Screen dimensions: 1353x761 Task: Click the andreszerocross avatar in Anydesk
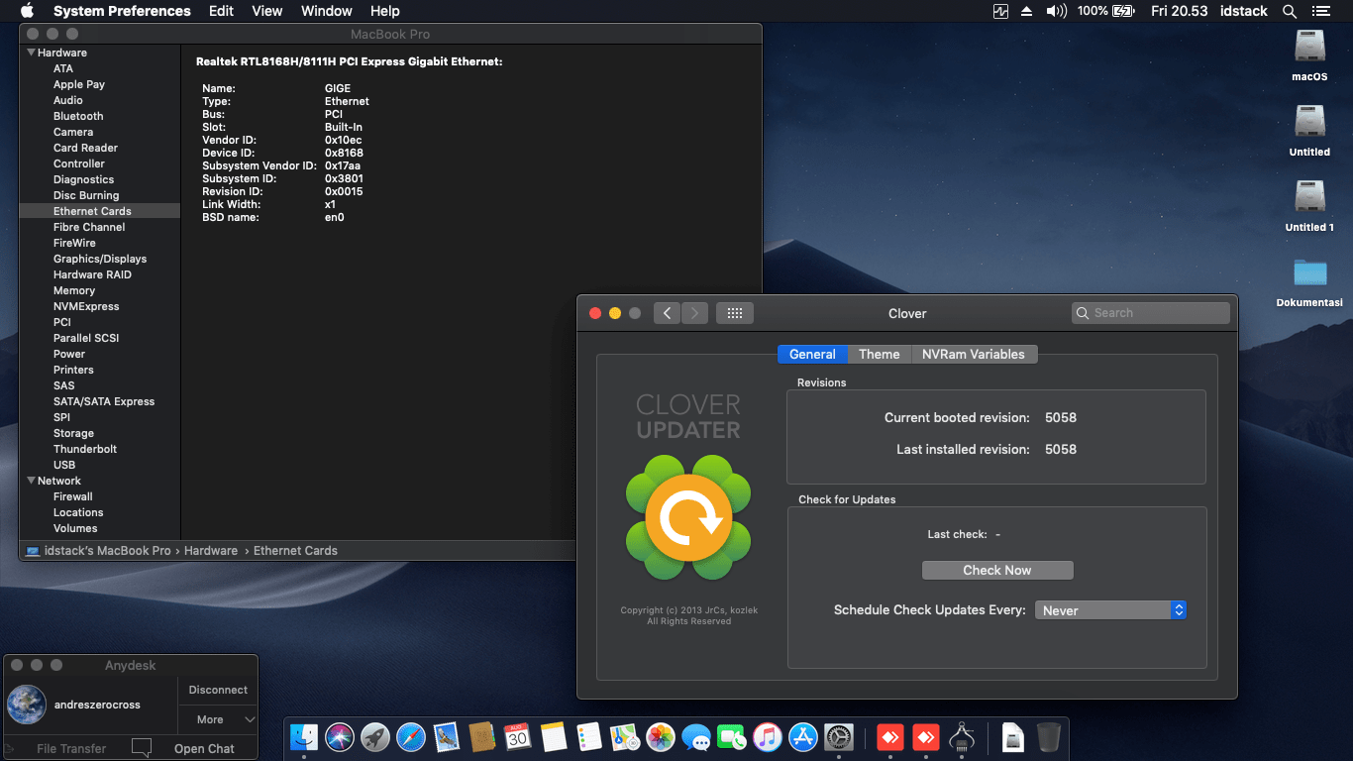[x=27, y=705]
